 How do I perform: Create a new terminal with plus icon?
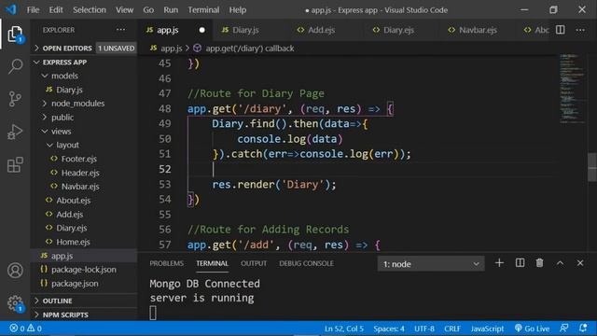(x=499, y=263)
